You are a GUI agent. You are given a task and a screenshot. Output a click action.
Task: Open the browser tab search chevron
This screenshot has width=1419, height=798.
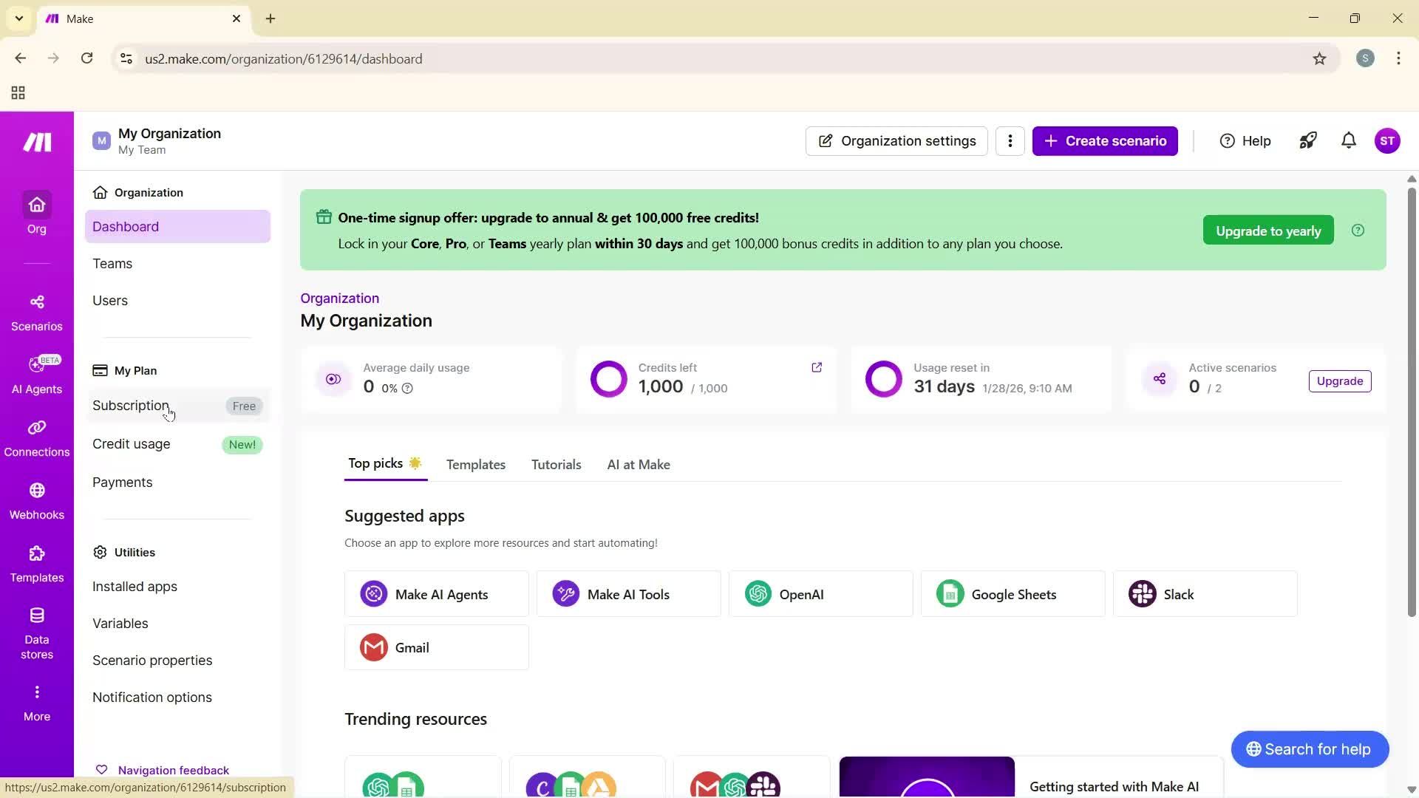click(x=19, y=18)
